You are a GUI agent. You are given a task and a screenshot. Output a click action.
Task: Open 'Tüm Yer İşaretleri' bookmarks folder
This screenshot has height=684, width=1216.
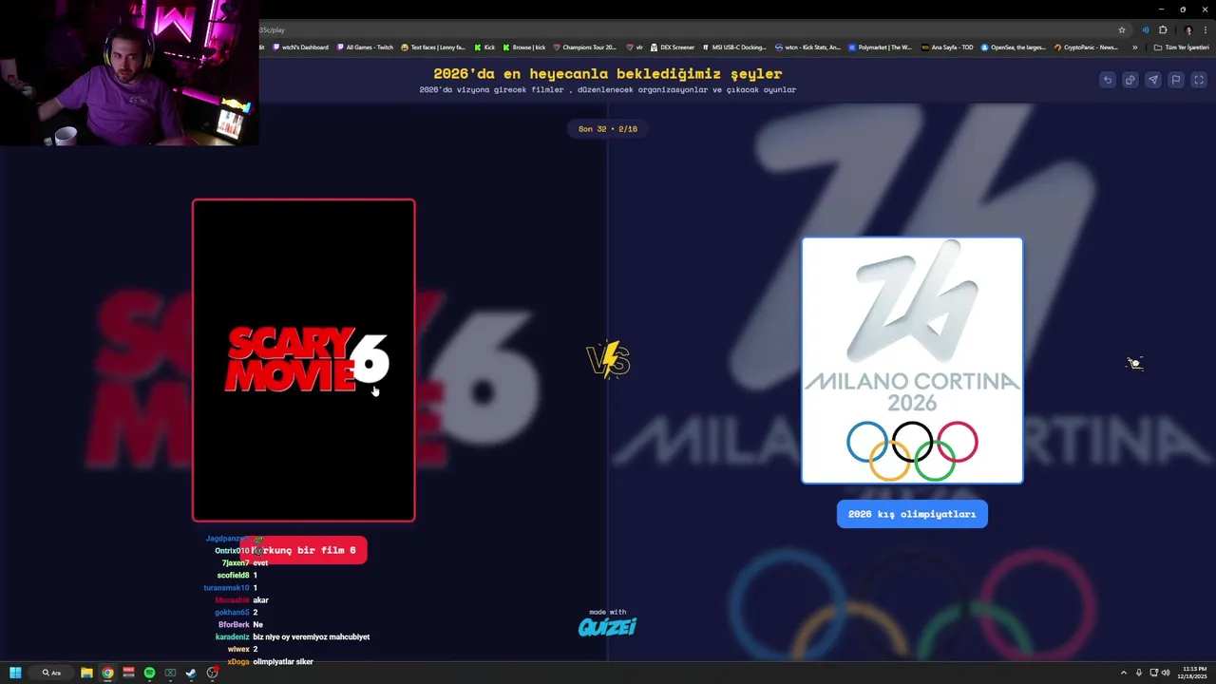pos(1181,47)
